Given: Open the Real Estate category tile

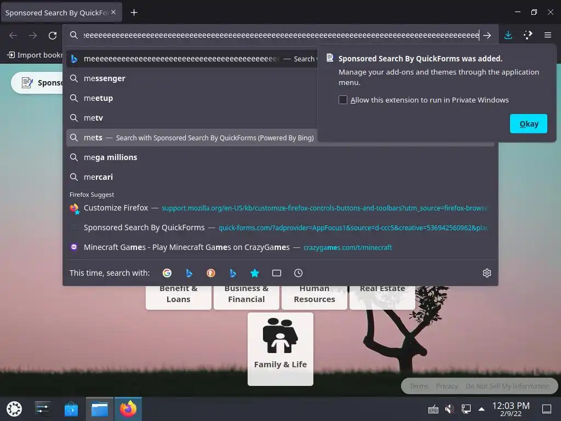Looking at the screenshot, I should (382, 297).
